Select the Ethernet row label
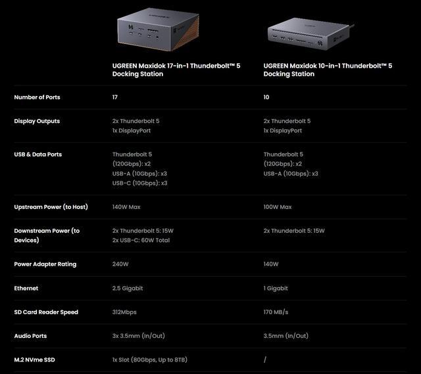This screenshot has width=421, height=374. [x=26, y=288]
